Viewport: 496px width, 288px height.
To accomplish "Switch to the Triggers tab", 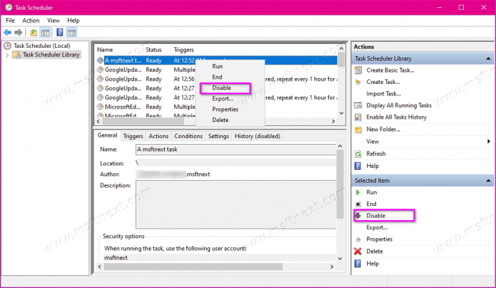I will tap(132, 136).
